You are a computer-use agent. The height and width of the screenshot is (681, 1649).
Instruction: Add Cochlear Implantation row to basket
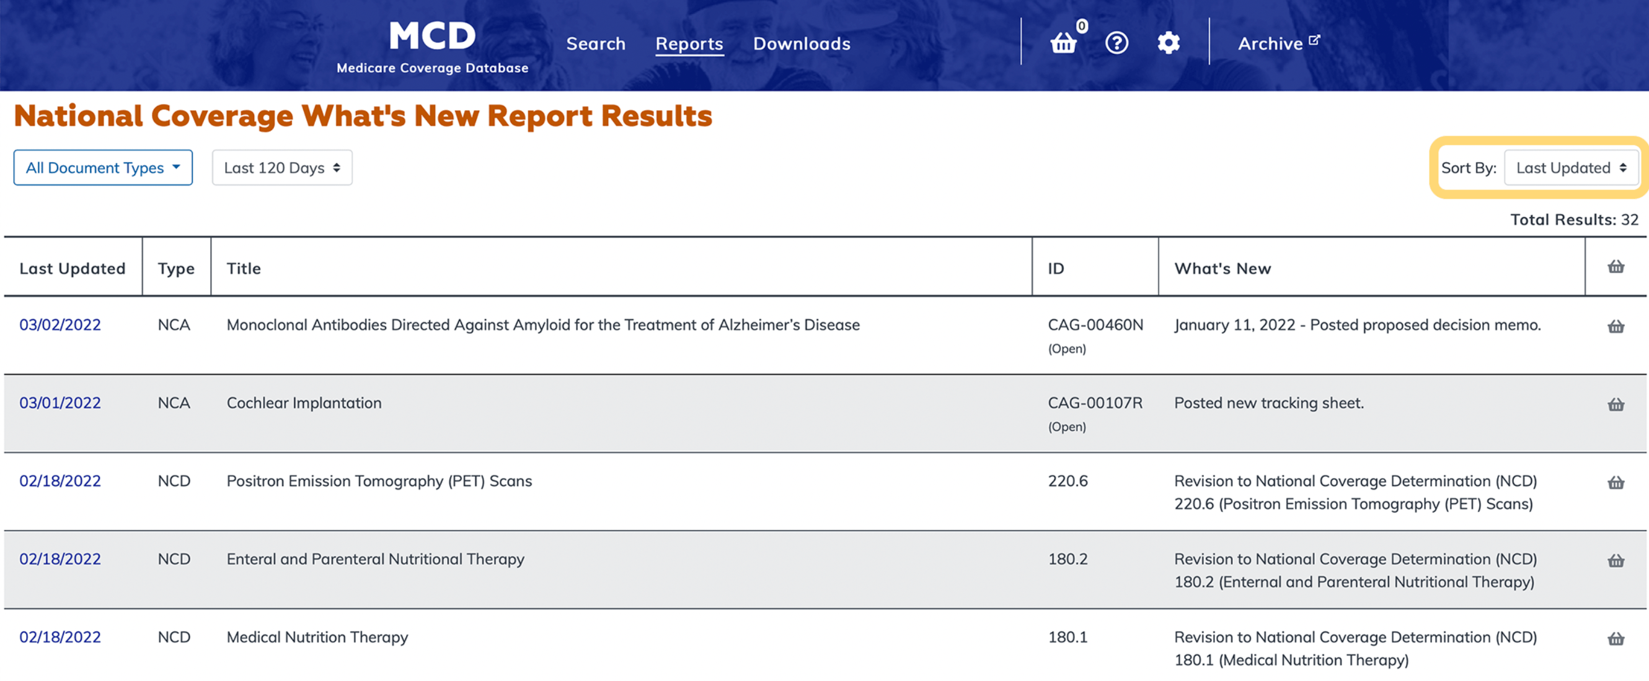point(1615,404)
